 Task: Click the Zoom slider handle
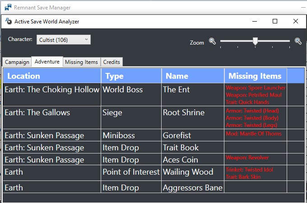coord(255,41)
